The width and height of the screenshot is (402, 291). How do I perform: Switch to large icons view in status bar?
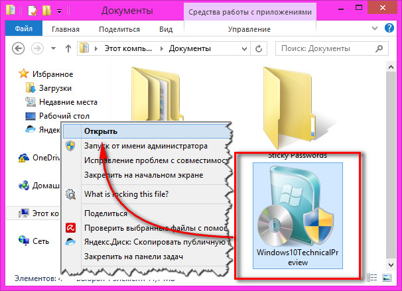point(387,278)
